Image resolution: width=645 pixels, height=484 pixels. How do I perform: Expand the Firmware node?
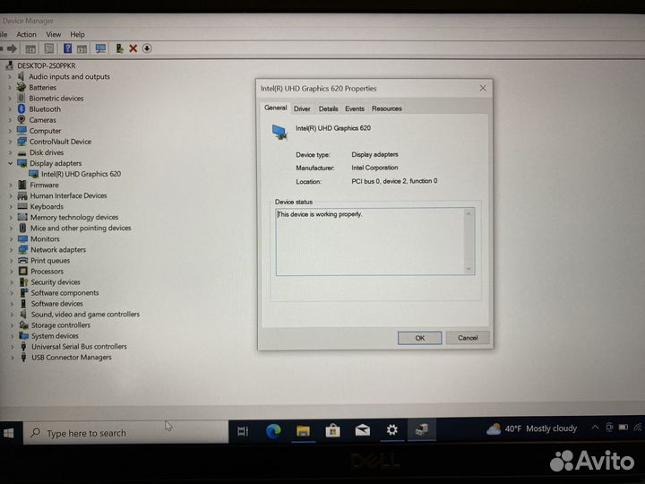coord(11,186)
